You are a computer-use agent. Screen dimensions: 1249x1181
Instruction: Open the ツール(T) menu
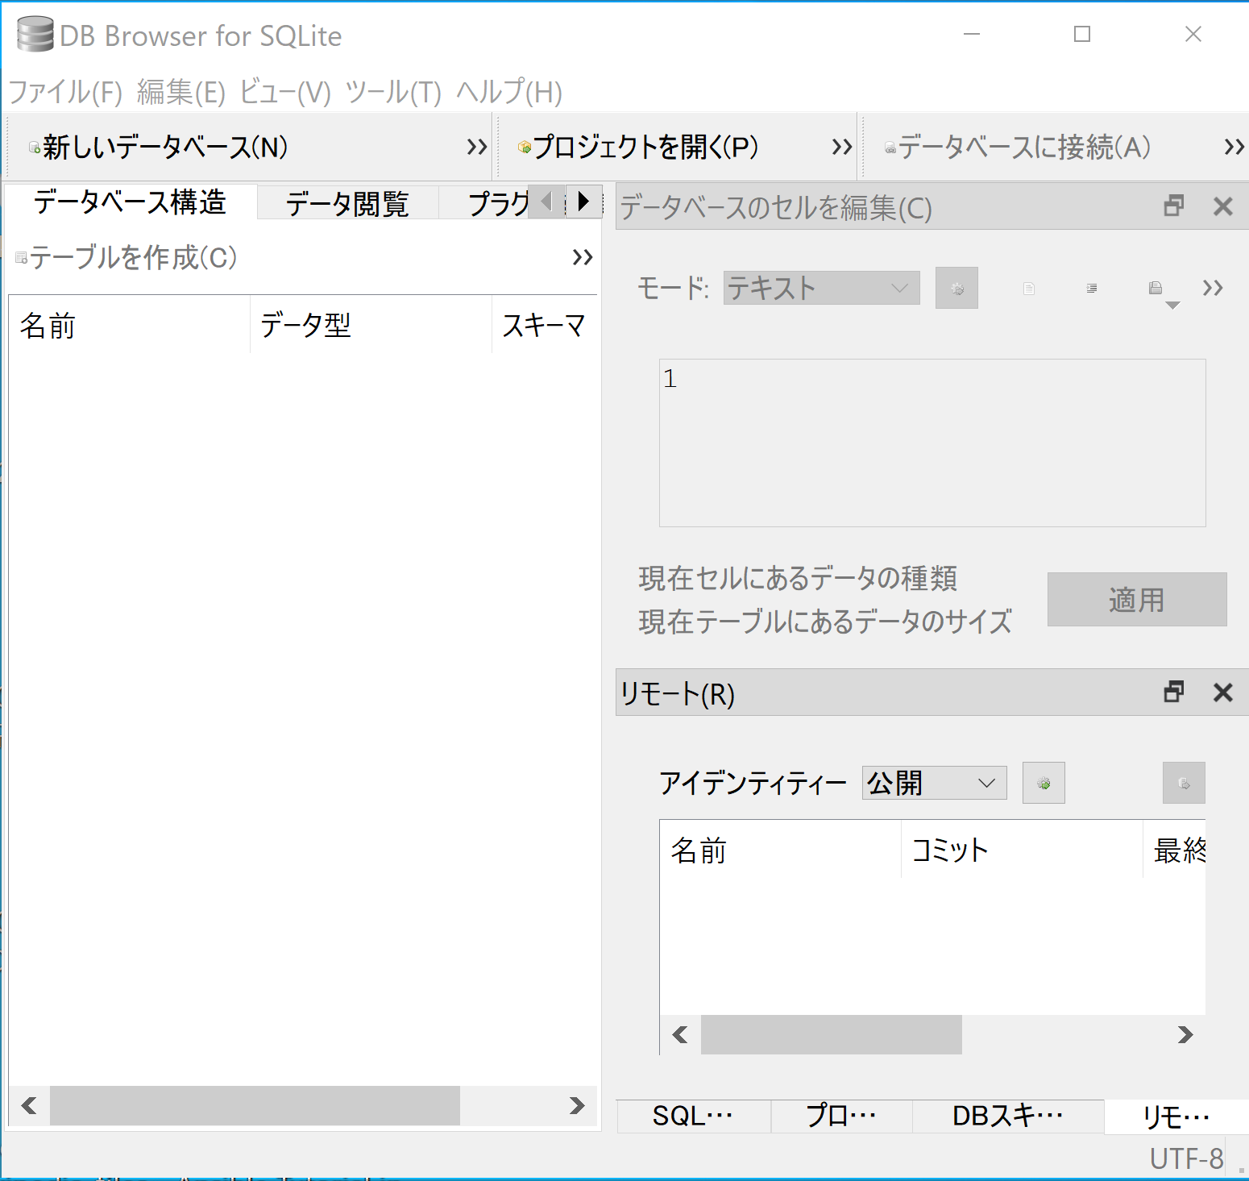pos(394,92)
